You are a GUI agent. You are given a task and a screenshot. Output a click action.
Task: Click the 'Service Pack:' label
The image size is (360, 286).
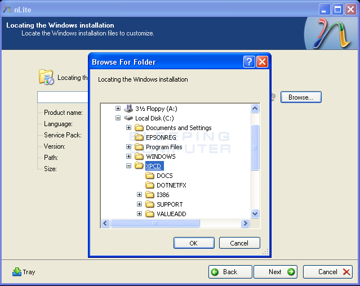pyautogui.click(x=63, y=135)
